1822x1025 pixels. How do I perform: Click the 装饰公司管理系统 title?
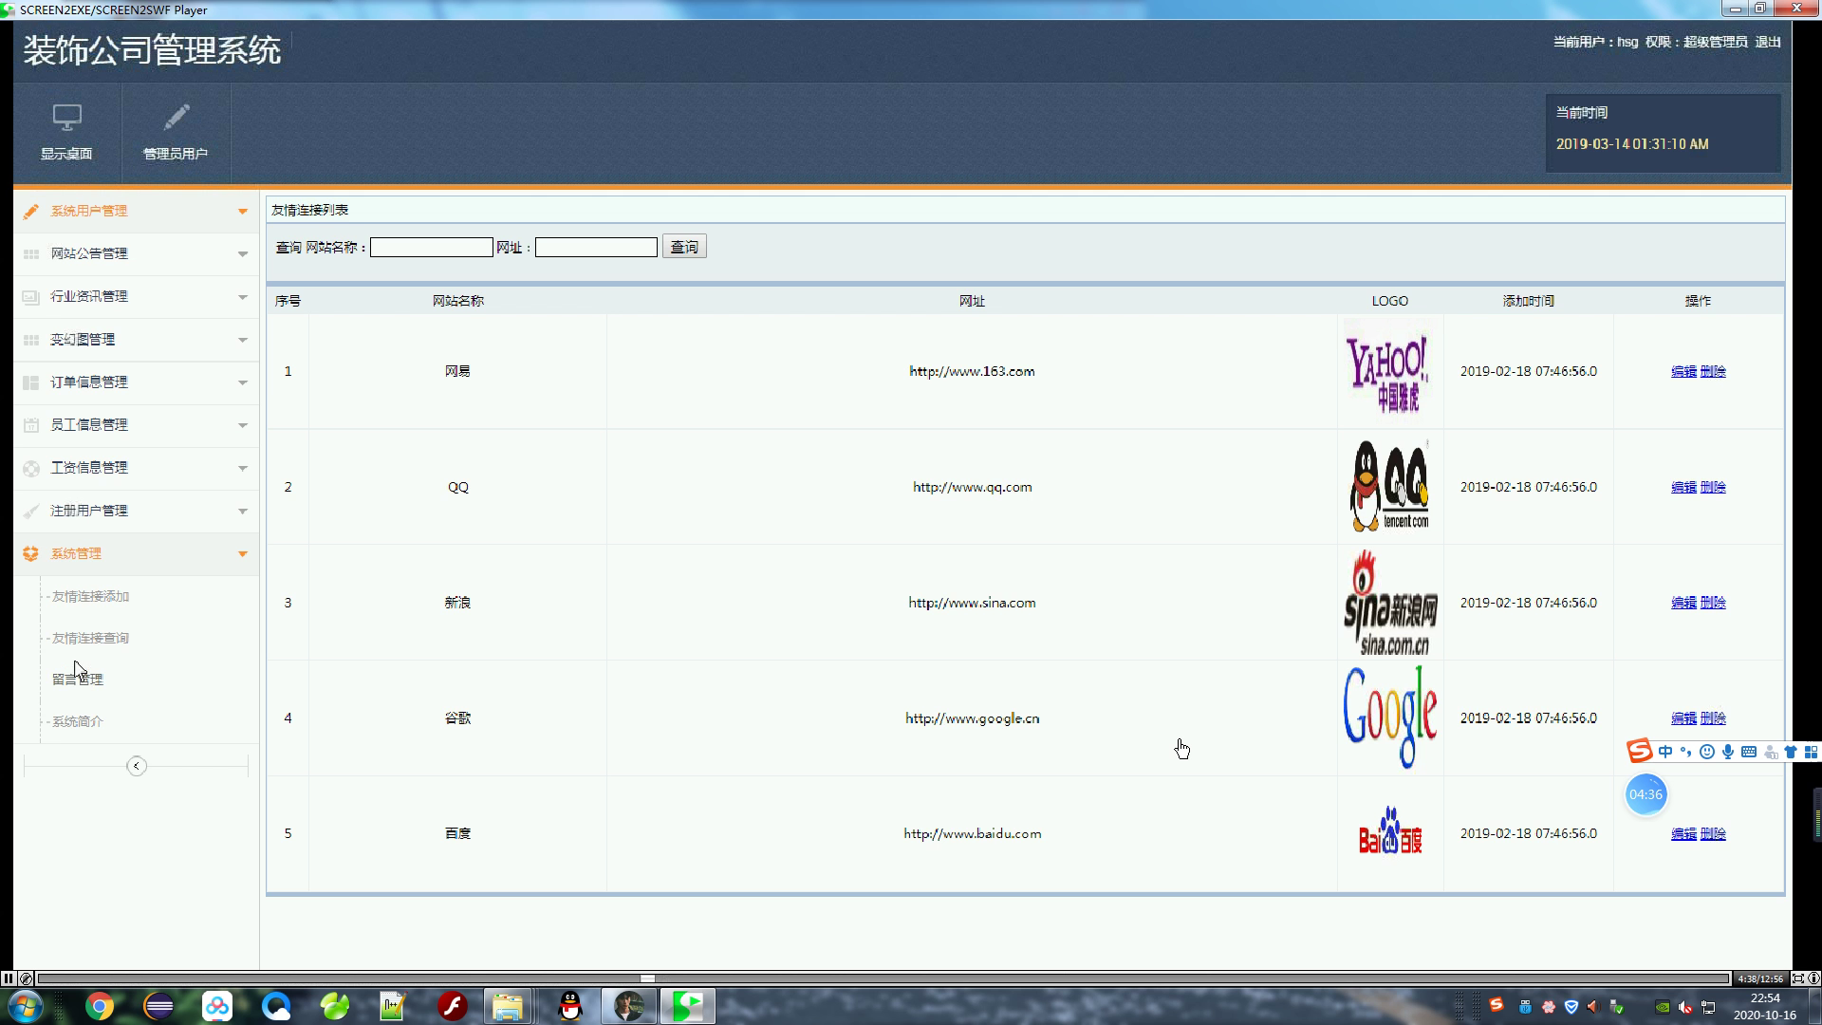click(152, 50)
